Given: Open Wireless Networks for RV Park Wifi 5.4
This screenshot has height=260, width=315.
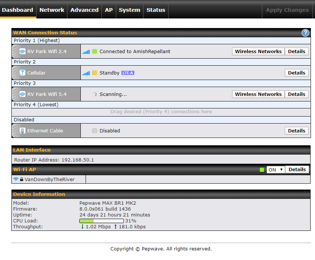Looking at the screenshot, I should click(258, 94).
